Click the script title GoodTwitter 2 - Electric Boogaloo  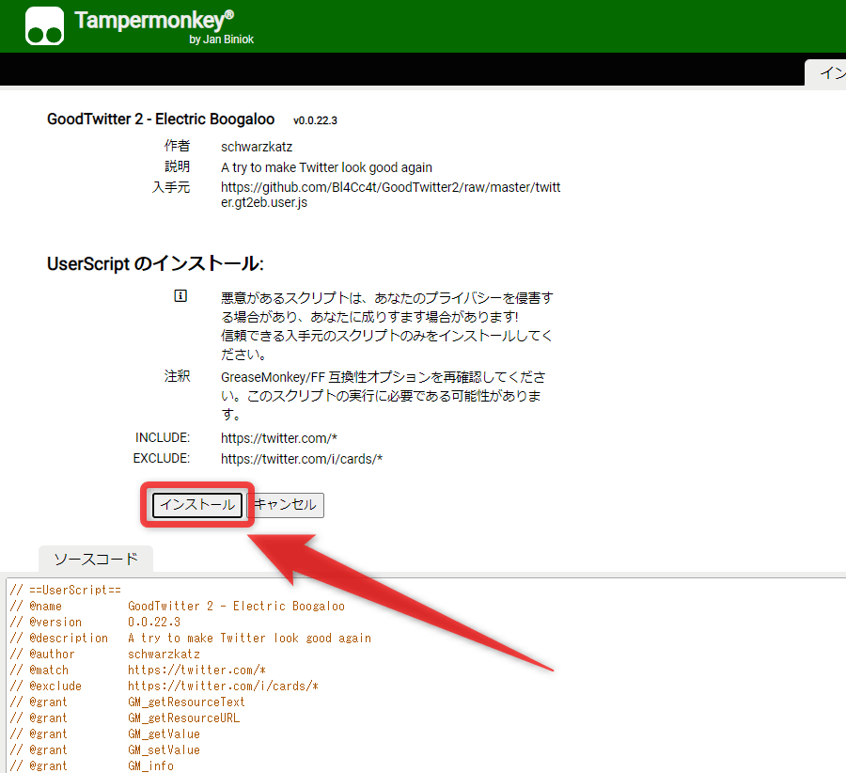pos(161,118)
